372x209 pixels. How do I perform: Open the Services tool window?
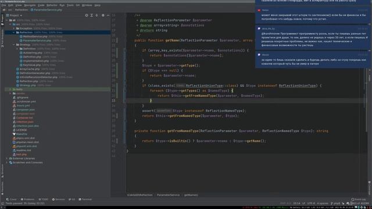[58, 199]
